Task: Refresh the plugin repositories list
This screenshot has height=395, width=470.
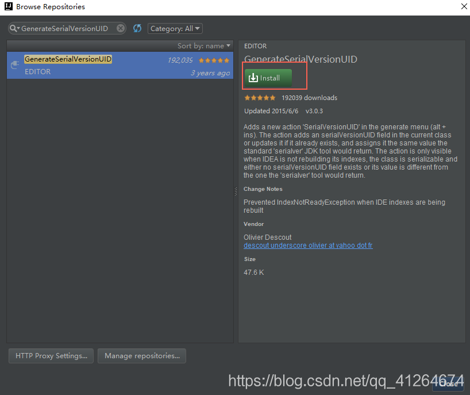Action: pos(137,28)
